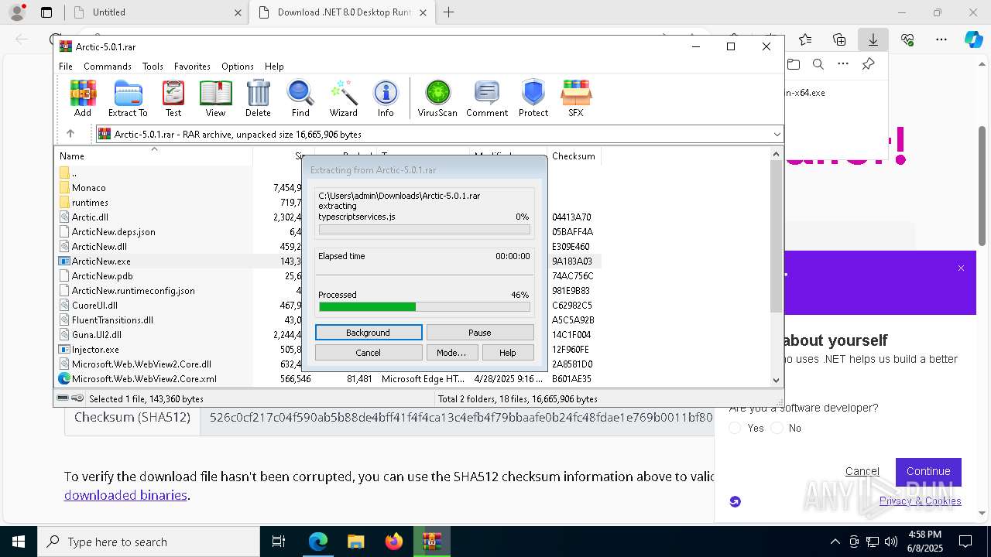Open the Options menu
Viewport: 991px width, 557px height.
coord(237,67)
